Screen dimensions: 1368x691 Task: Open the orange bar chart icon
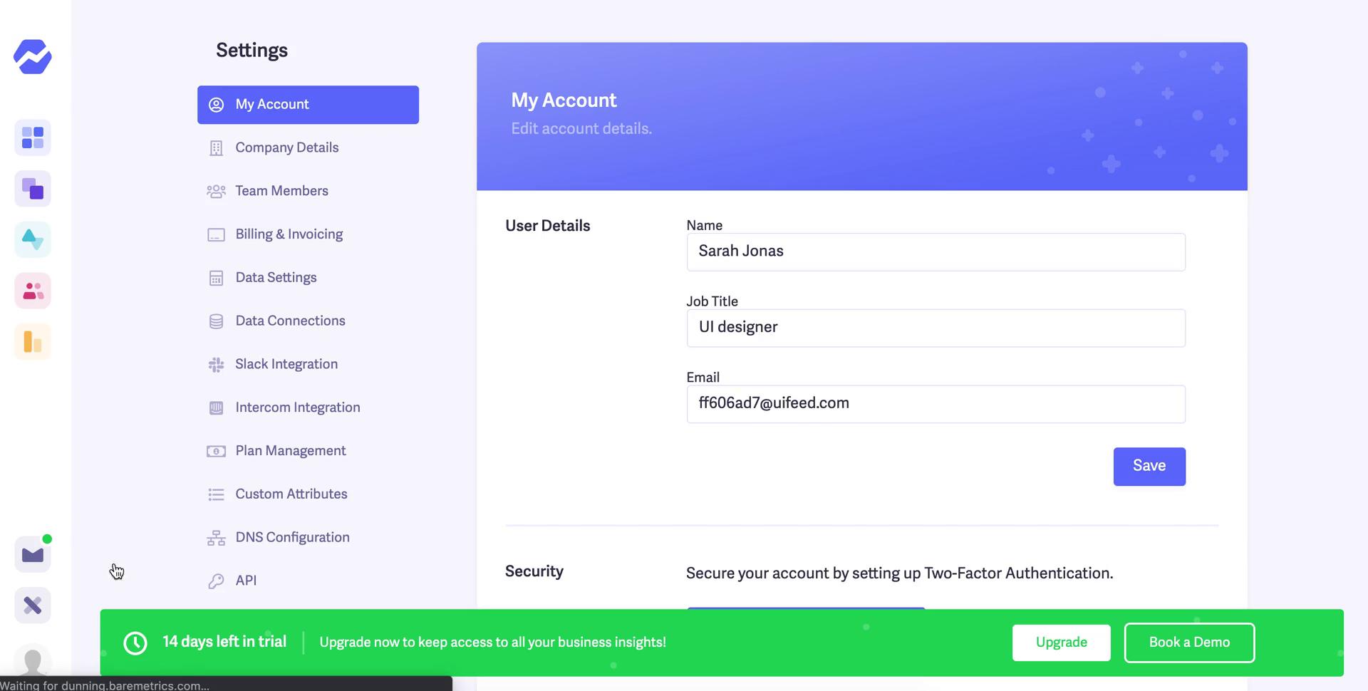click(33, 342)
